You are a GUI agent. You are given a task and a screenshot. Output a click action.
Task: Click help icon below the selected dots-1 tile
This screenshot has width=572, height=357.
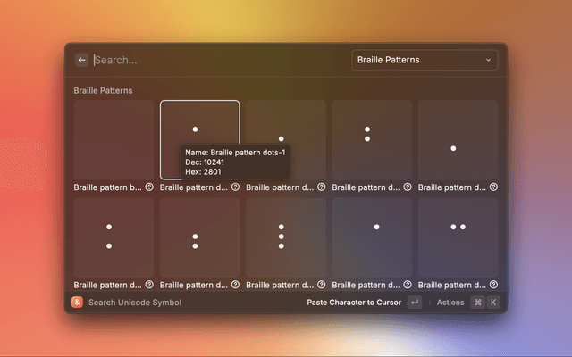[x=235, y=187]
